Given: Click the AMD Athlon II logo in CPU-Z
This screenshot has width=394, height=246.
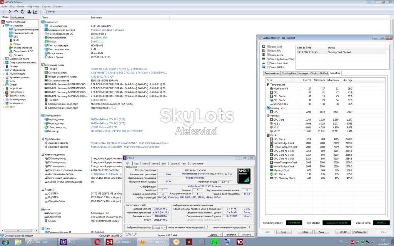Looking at the screenshot, I should pyautogui.click(x=244, y=176).
